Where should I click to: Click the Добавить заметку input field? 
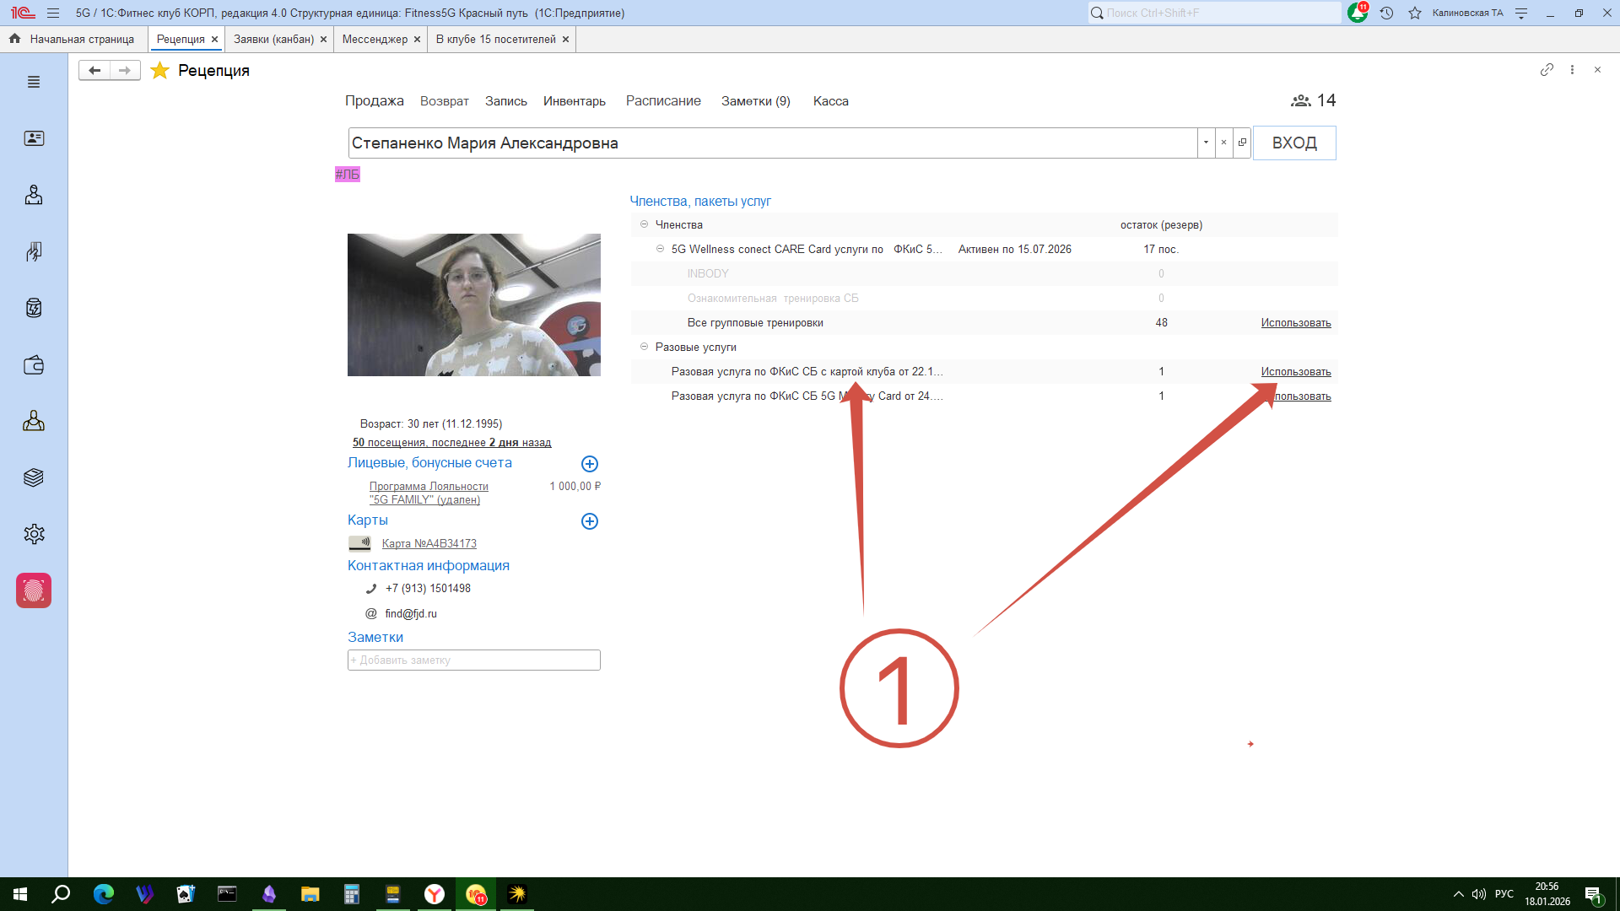coord(473,660)
